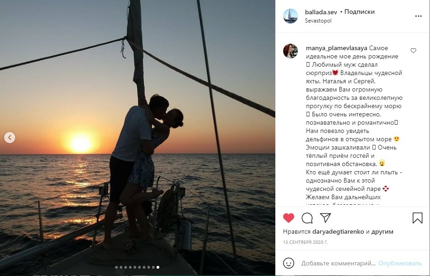Open the Sevastopol location link
This screenshot has width=430, height=276.
(x=318, y=21)
